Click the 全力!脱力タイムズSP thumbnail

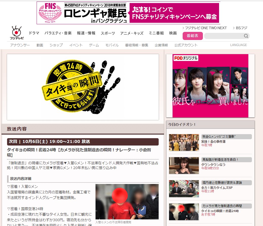tap(184, 189)
